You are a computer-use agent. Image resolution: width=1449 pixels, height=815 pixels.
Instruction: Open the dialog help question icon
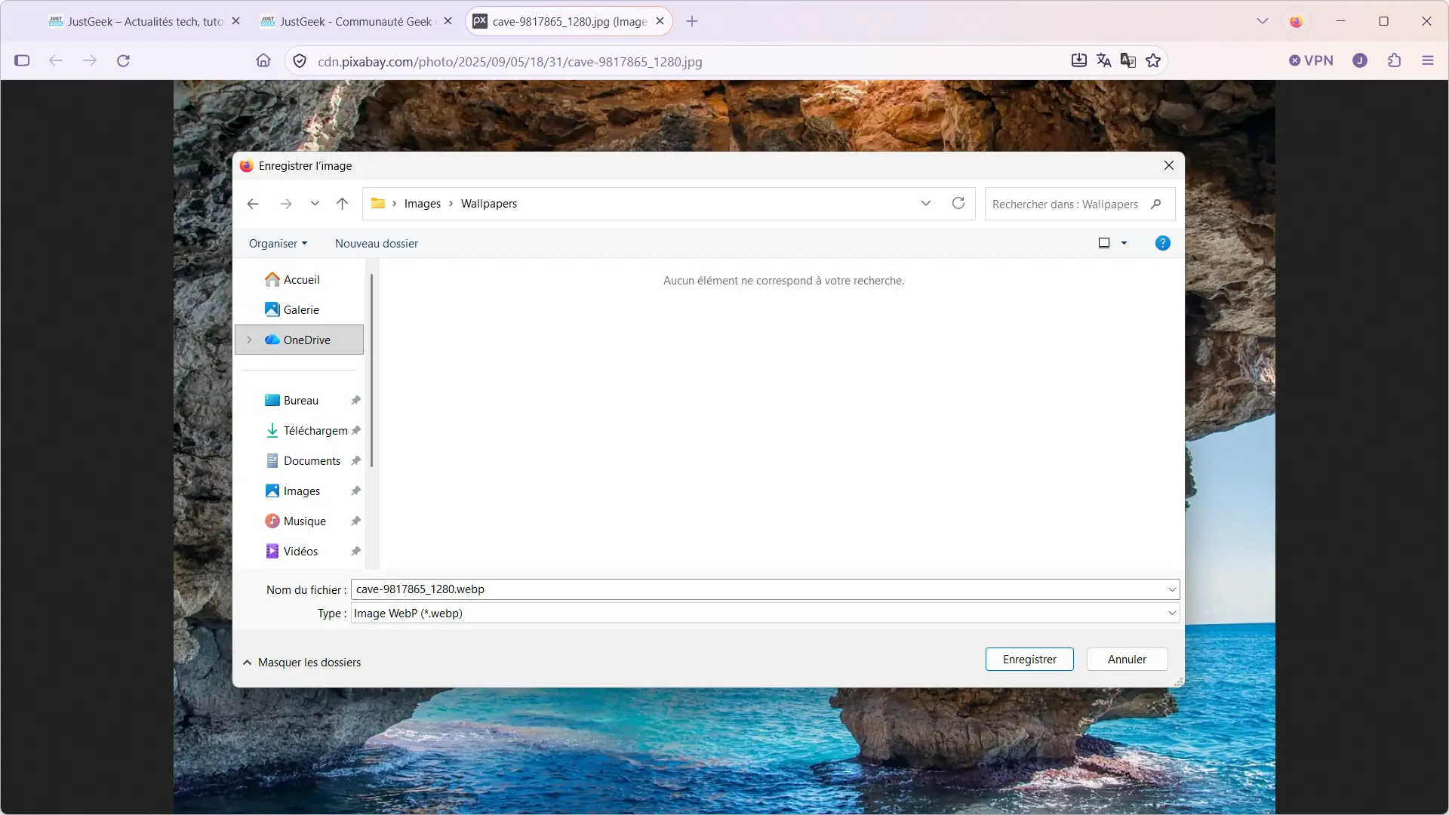click(1163, 243)
